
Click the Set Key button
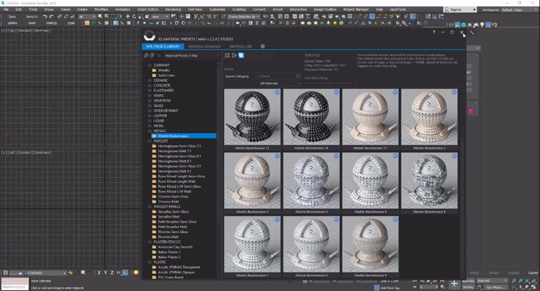click(x=468, y=287)
